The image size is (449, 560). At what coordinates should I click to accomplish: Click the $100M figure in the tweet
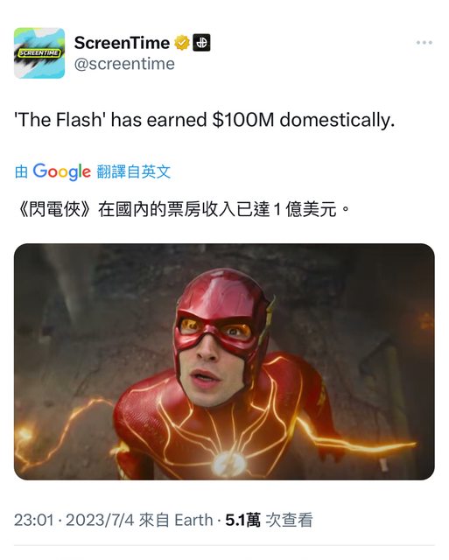coord(243,120)
